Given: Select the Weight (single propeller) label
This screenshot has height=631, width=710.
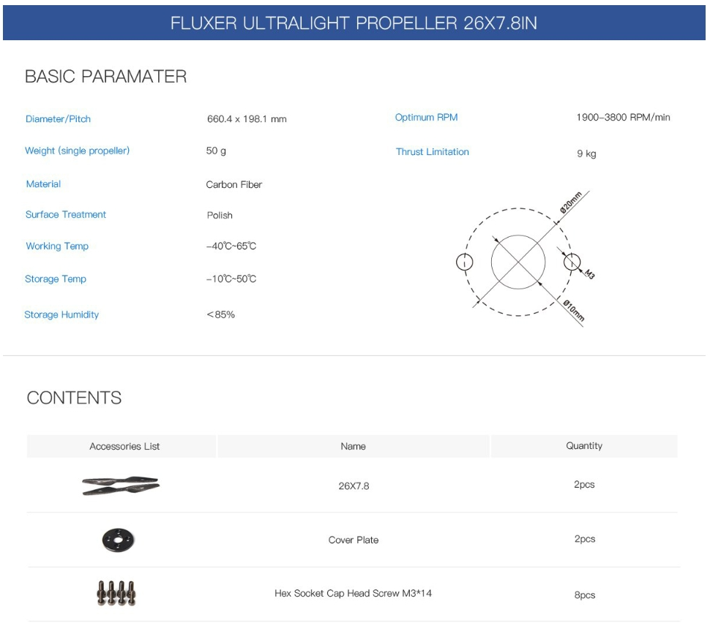Looking at the screenshot, I should (77, 151).
